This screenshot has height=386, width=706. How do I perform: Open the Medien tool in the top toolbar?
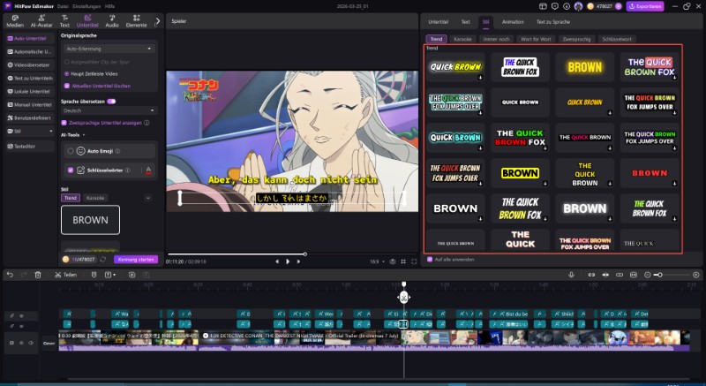click(15, 21)
